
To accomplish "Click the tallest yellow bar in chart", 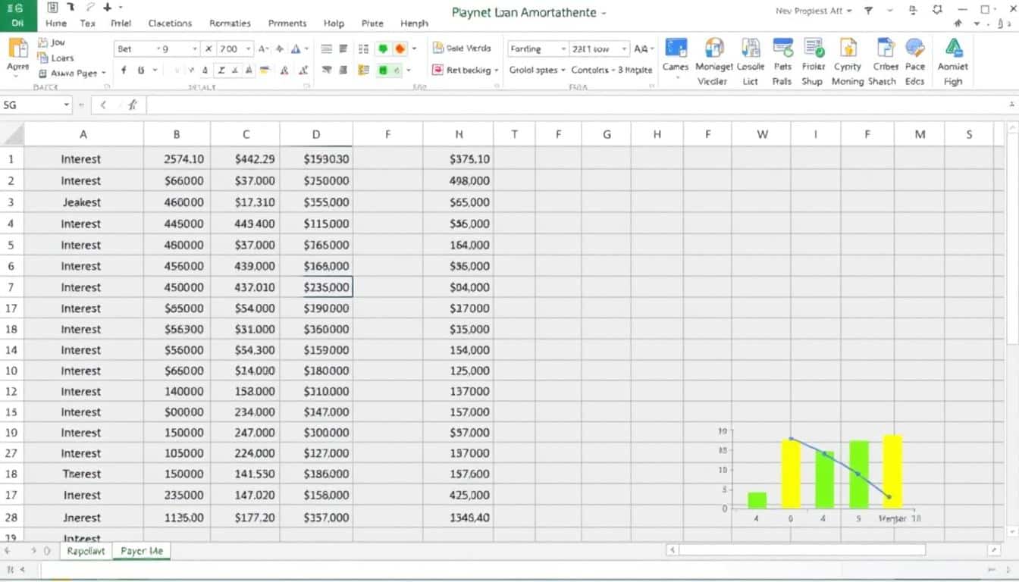I will click(892, 471).
